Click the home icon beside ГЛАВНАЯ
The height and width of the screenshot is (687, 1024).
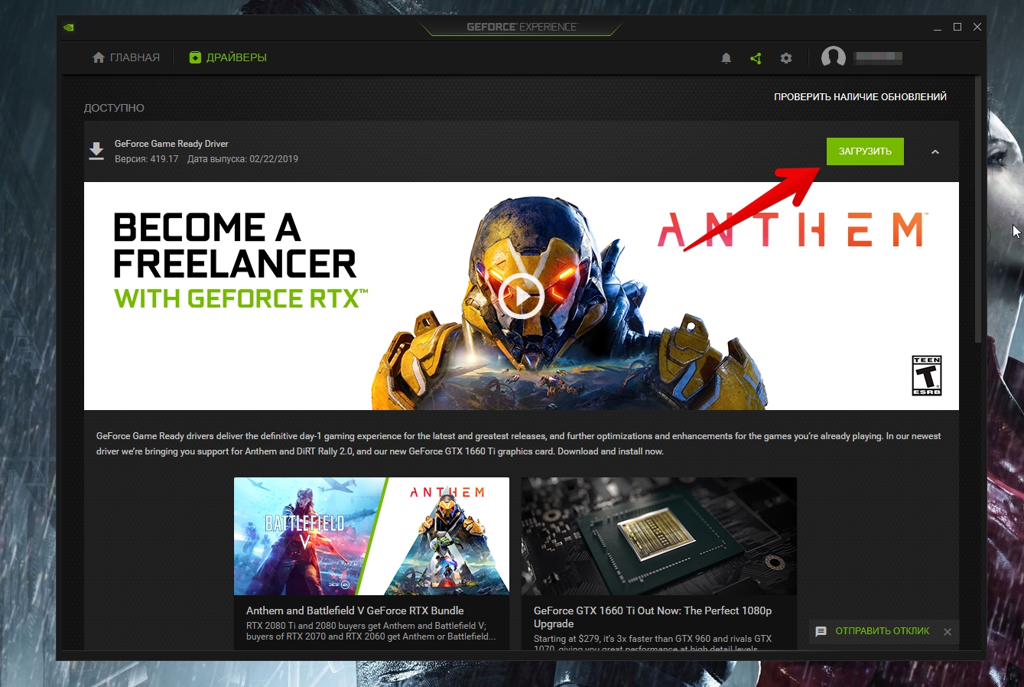(x=99, y=57)
